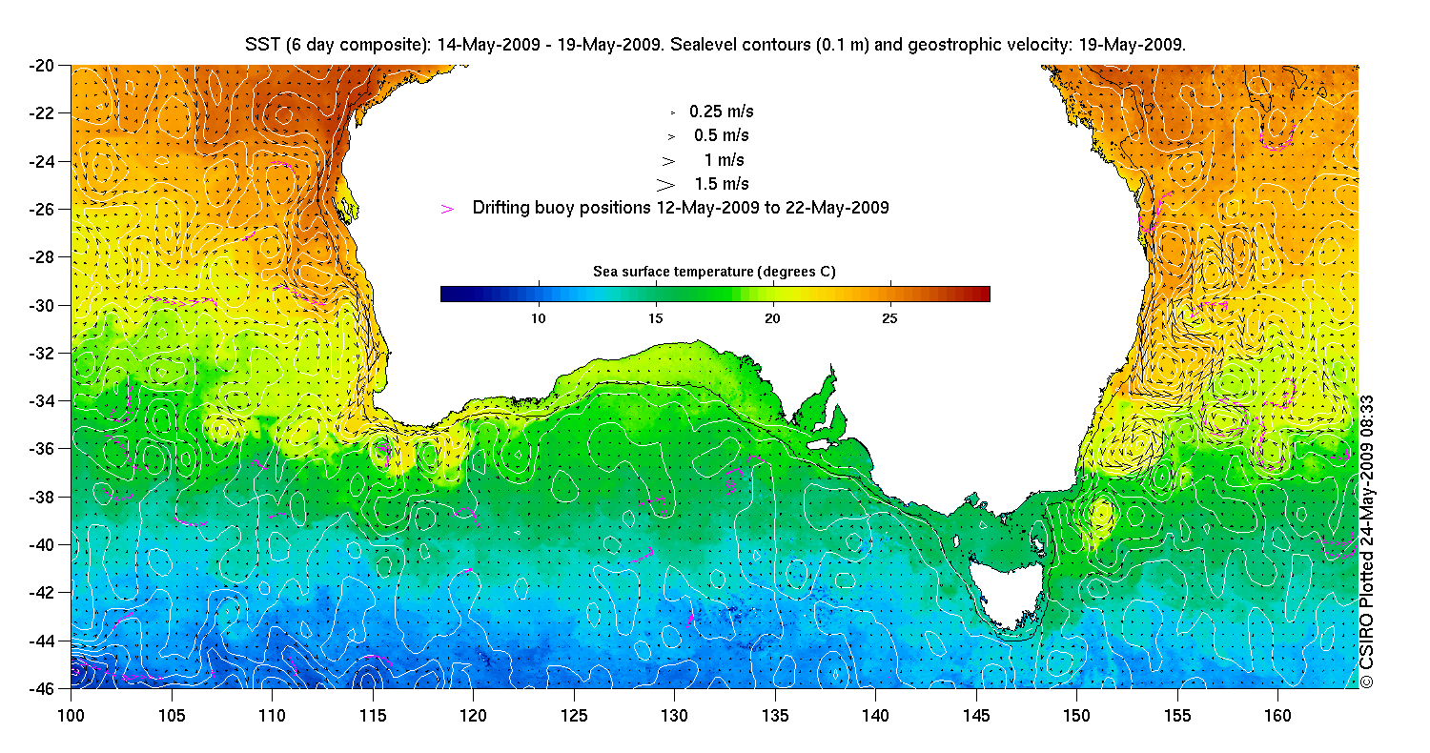Click longitude axis label '130'

point(674,716)
